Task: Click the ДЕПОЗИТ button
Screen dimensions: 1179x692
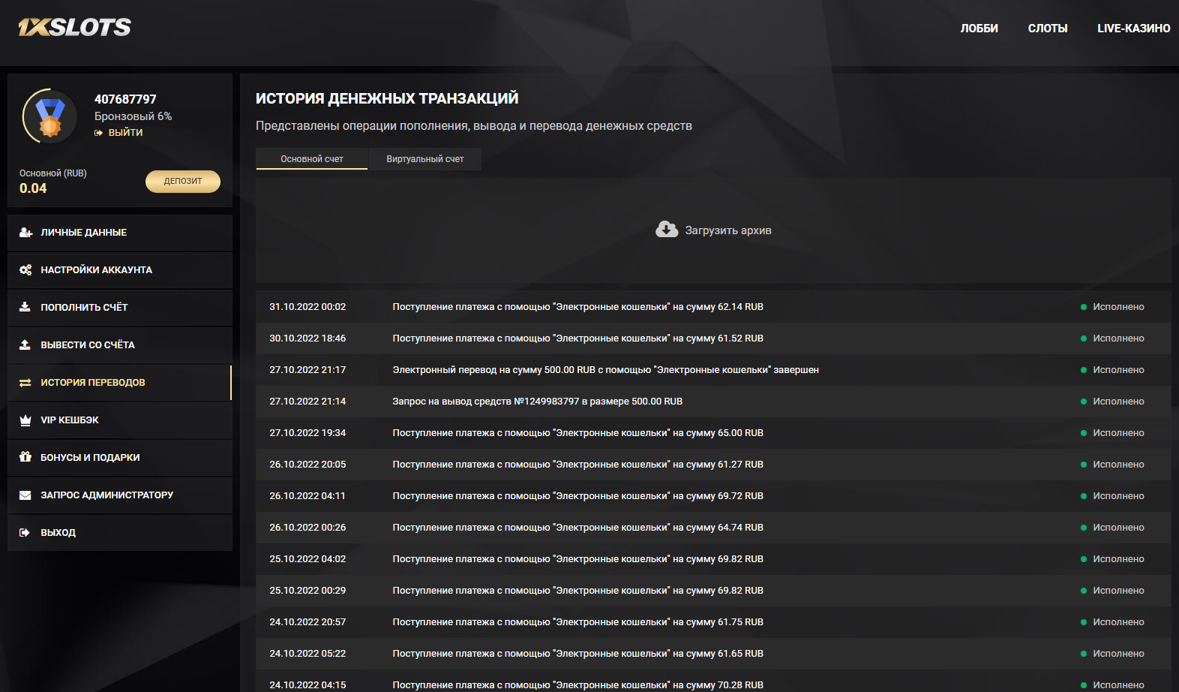Action: point(183,182)
